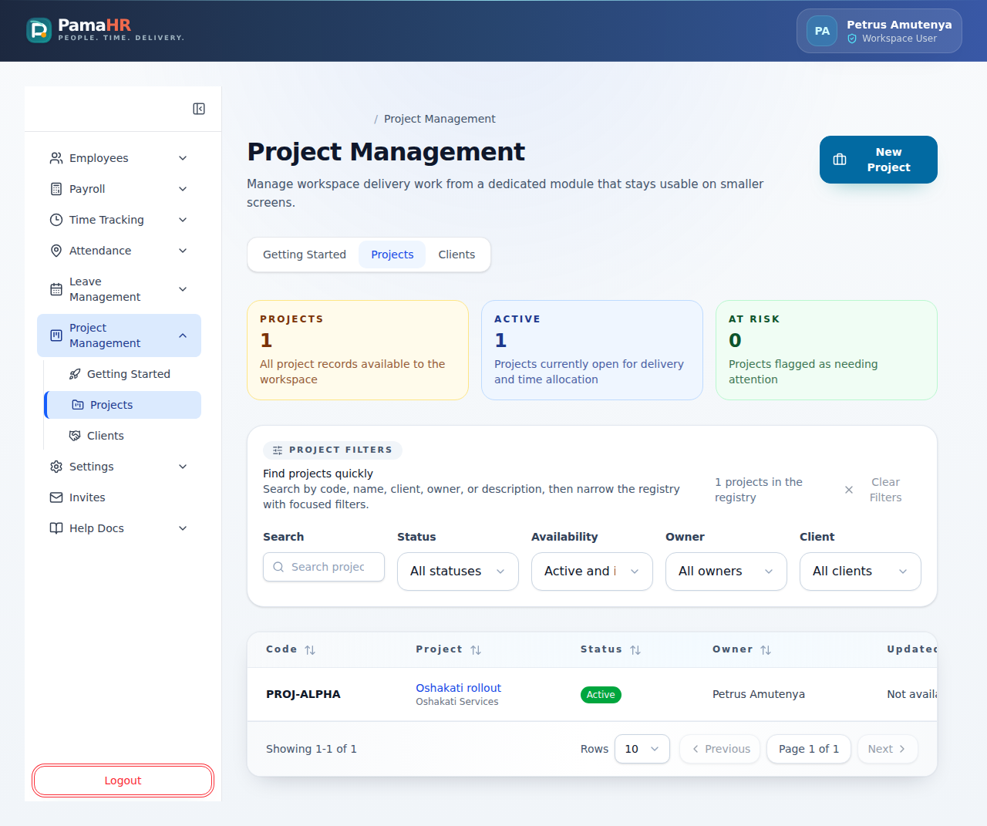This screenshot has width=987, height=826.
Task: Expand the Settings chevron
Action: pos(183,467)
